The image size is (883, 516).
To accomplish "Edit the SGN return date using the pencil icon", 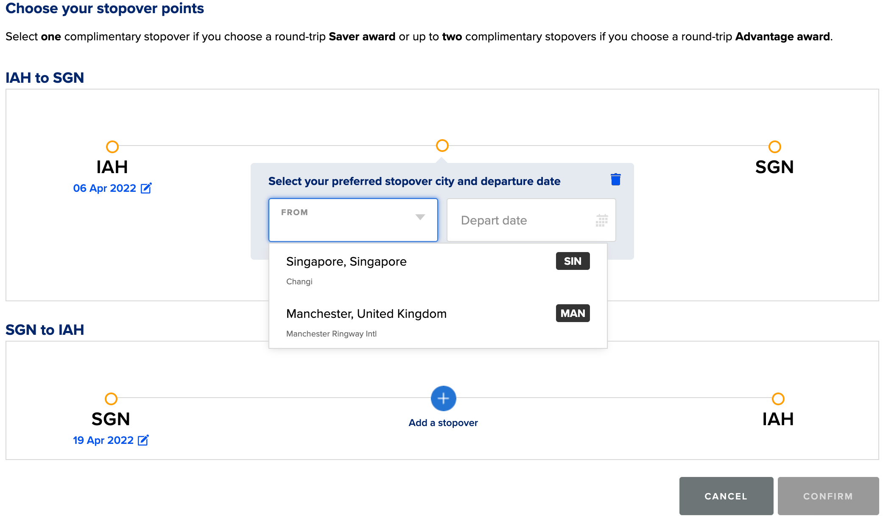I will tap(144, 440).
